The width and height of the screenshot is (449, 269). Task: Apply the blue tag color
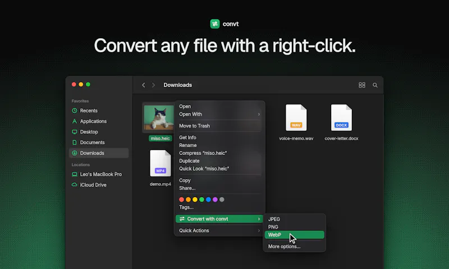[x=208, y=199]
